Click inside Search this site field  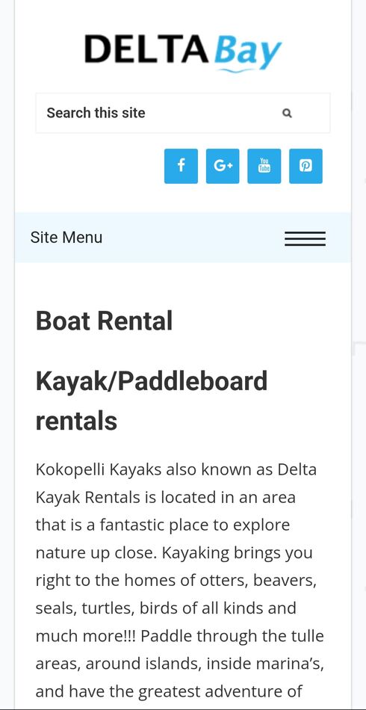183,113
